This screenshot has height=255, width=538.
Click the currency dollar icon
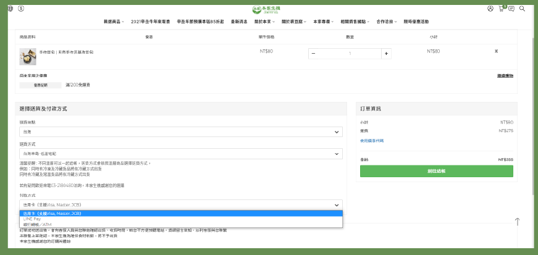click(21, 9)
